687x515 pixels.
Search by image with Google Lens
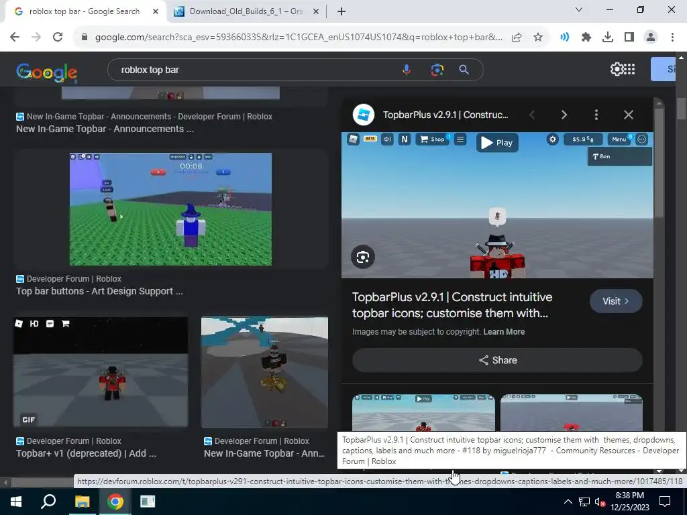click(x=437, y=70)
